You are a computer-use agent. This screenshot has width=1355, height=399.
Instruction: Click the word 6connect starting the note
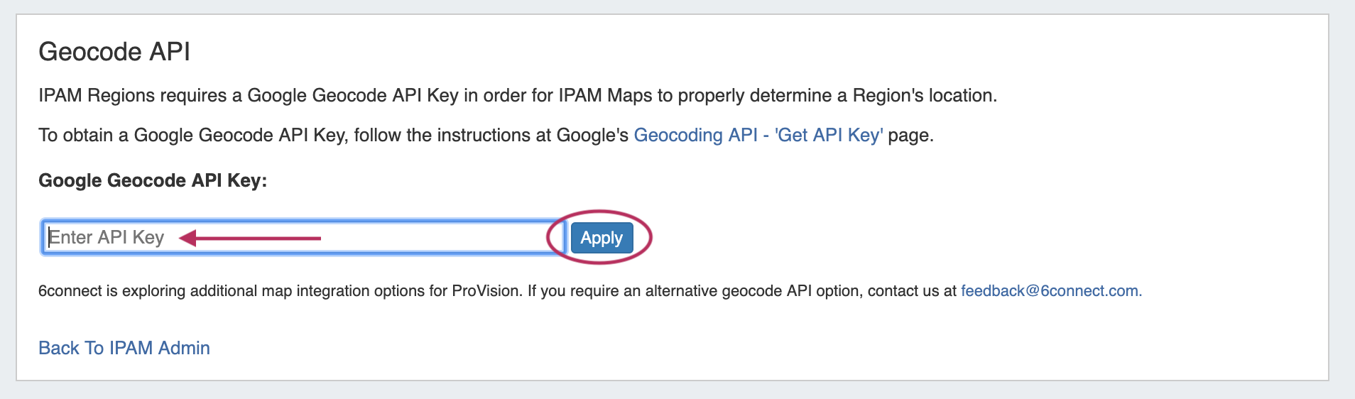[x=70, y=291]
